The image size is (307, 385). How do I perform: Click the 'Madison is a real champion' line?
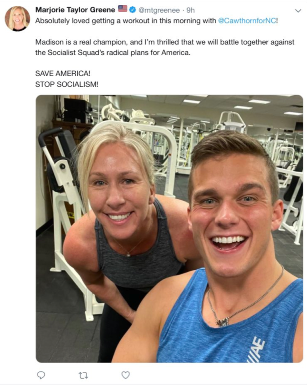coord(165,42)
